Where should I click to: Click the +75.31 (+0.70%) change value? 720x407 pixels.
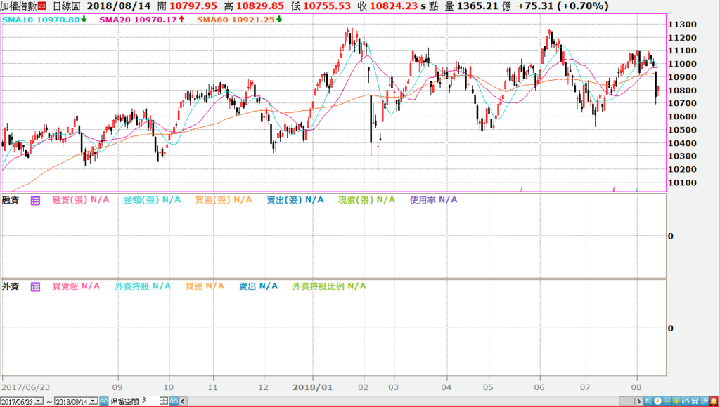click(x=563, y=6)
